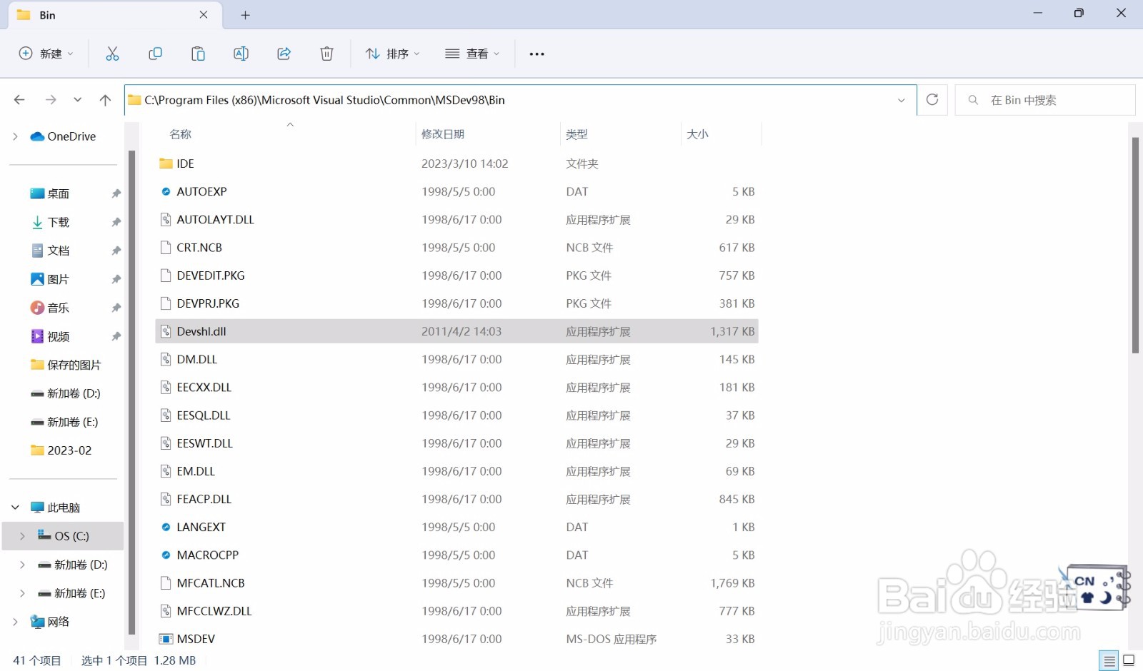Select the DEVPRJ.PKG file

[456, 303]
